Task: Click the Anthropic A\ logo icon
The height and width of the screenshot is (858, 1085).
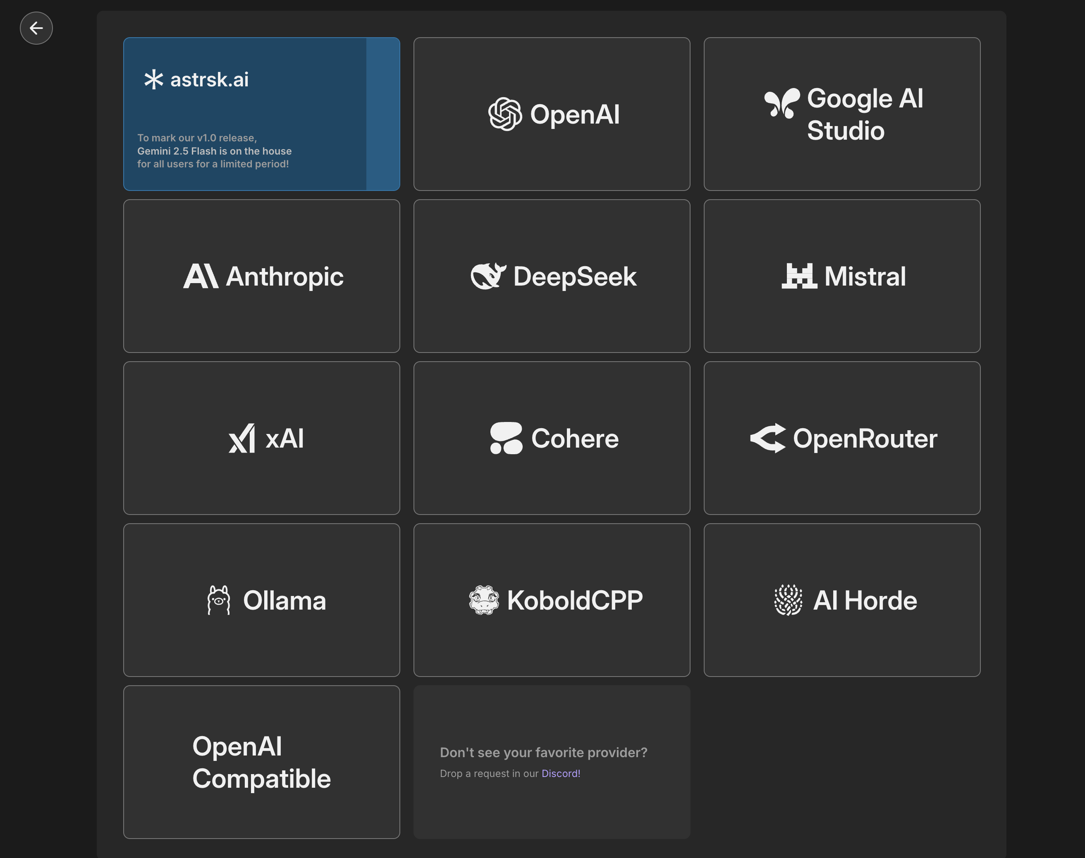Action: (x=201, y=276)
